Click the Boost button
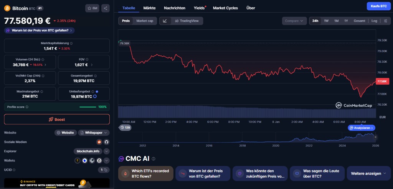 click(x=57, y=119)
